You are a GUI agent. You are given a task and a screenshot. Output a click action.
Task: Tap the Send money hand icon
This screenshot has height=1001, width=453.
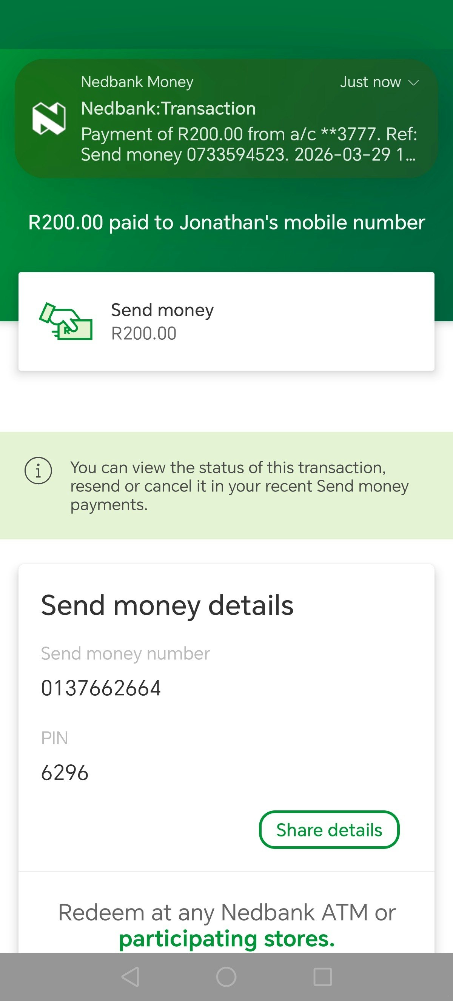coord(66,321)
